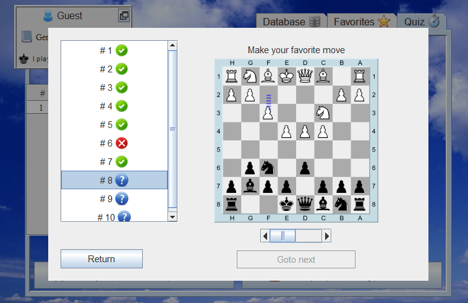Open failed quiz item # 6
The width and height of the screenshot is (468, 303).
[x=114, y=143]
